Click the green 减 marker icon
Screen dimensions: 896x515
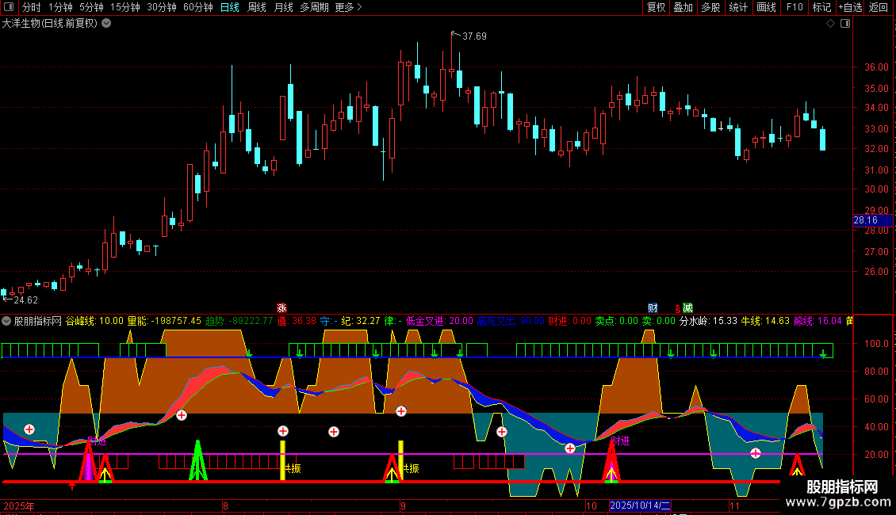687,307
